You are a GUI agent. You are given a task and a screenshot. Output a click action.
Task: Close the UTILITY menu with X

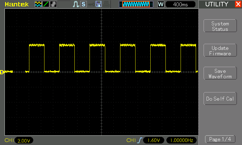[x=238, y=4]
